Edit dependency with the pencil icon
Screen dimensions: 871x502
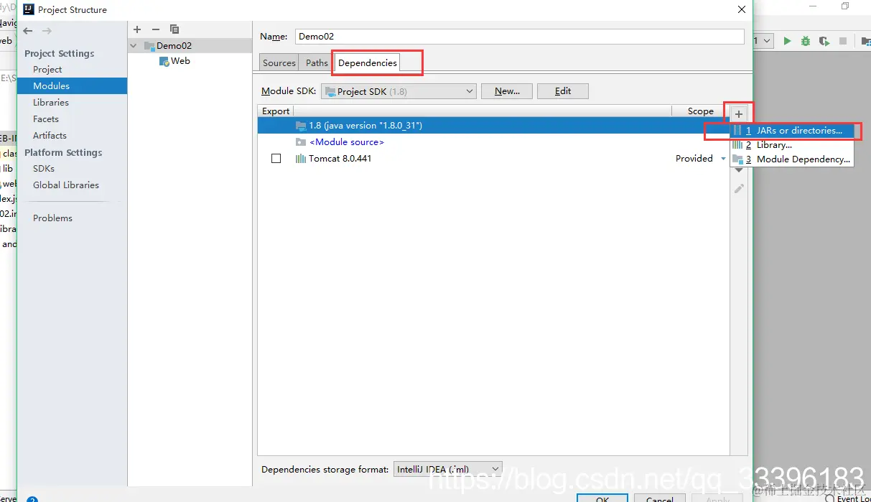pos(739,188)
